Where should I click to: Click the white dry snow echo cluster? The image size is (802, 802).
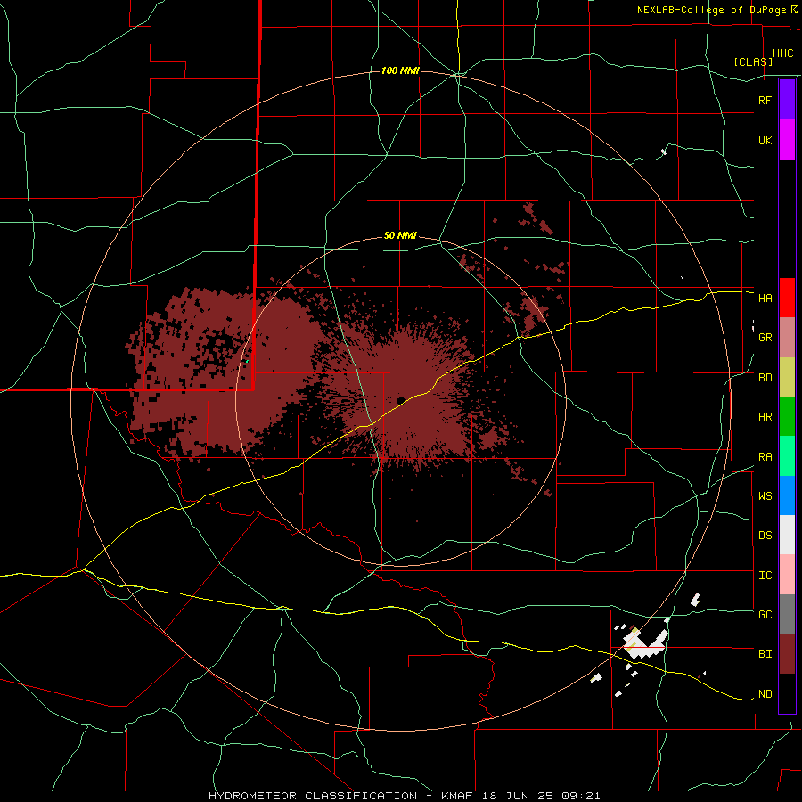(x=645, y=643)
